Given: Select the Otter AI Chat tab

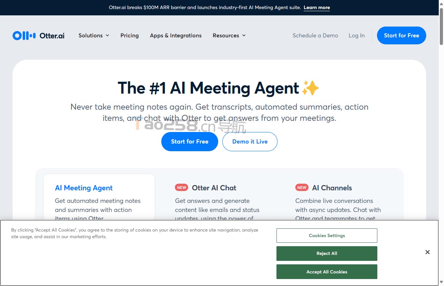Looking at the screenshot, I should [219, 197].
